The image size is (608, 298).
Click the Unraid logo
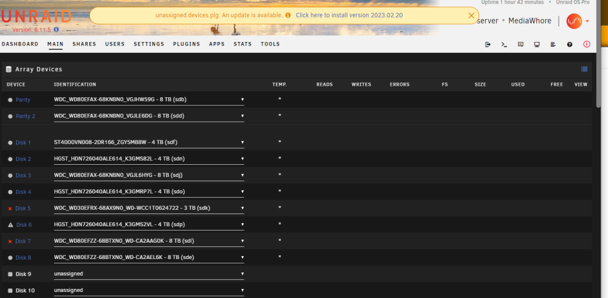(x=36, y=16)
